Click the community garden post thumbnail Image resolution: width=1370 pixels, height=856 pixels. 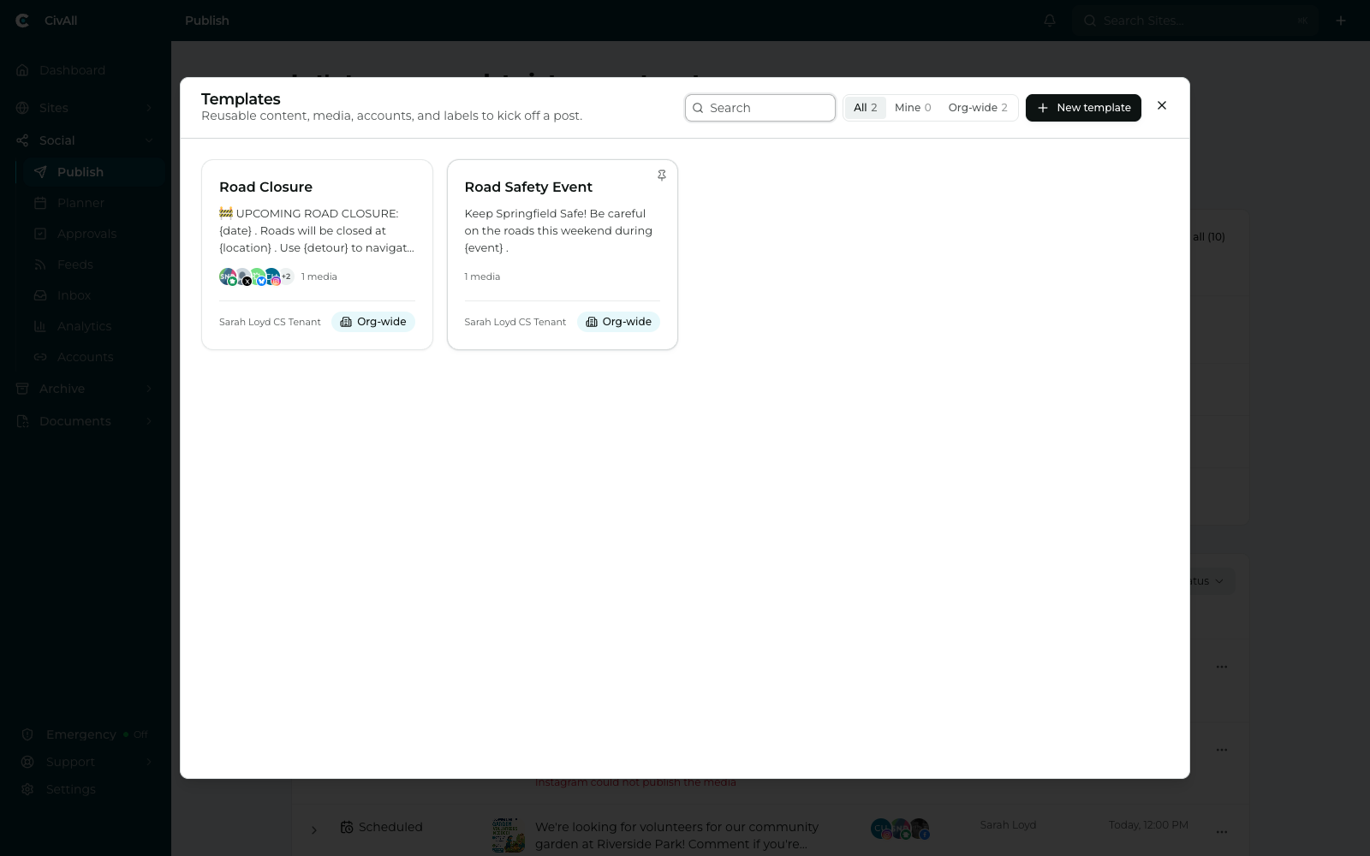(509, 835)
